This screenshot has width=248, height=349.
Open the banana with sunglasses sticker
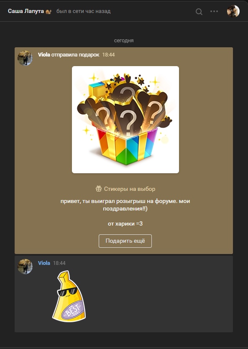tap(69, 296)
